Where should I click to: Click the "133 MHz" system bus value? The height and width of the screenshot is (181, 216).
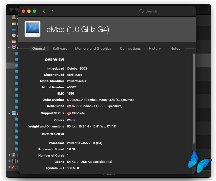(x=73, y=168)
